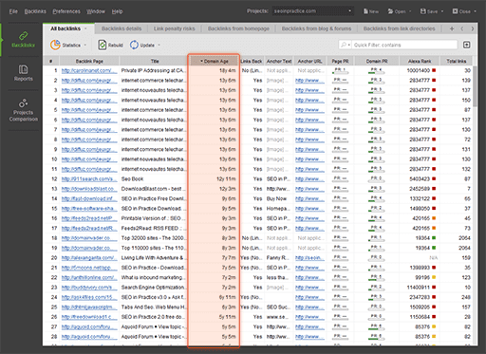The width and height of the screenshot is (486, 354).
Task: Switch to Link penalty risks tab
Action: 175,28
